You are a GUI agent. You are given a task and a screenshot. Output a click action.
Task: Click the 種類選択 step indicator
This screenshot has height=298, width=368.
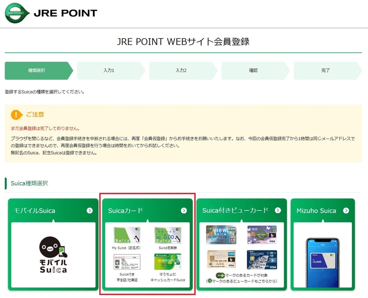pyautogui.click(x=39, y=71)
